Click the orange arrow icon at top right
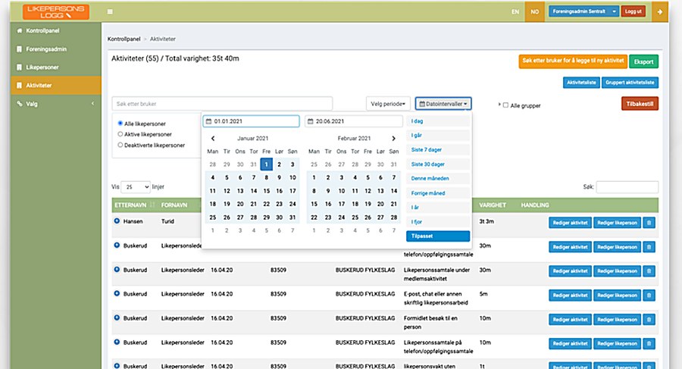Screen dimensions: 682x369 tap(660, 12)
